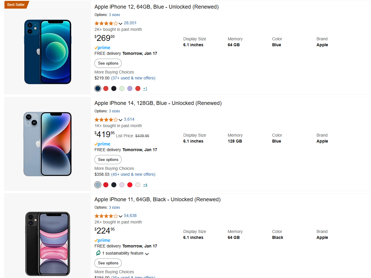
Task: Open the iPhone 14 product title link
Action: pos(158,103)
